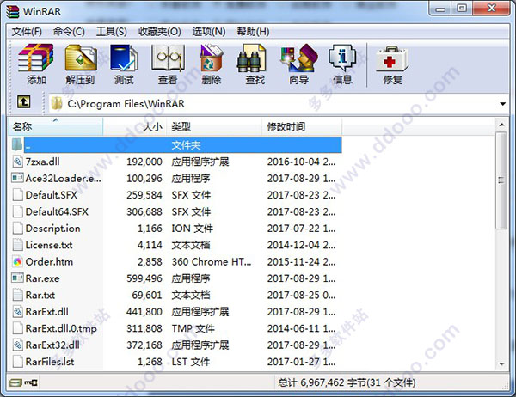Click the 修复 (Repair) first-aid icon

[392, 58]
